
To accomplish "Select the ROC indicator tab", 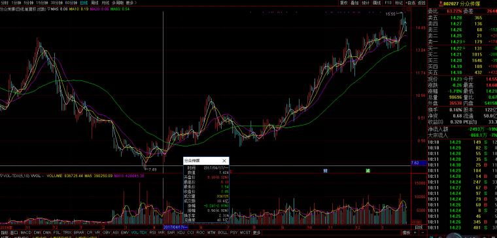I will coord(201,233).
